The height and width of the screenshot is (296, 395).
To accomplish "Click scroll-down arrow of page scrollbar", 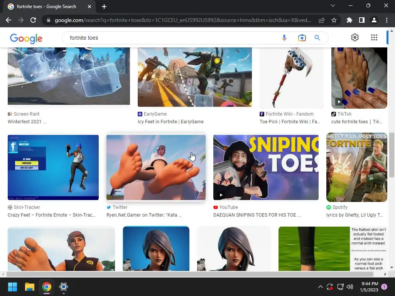I will tap(391, 267).
